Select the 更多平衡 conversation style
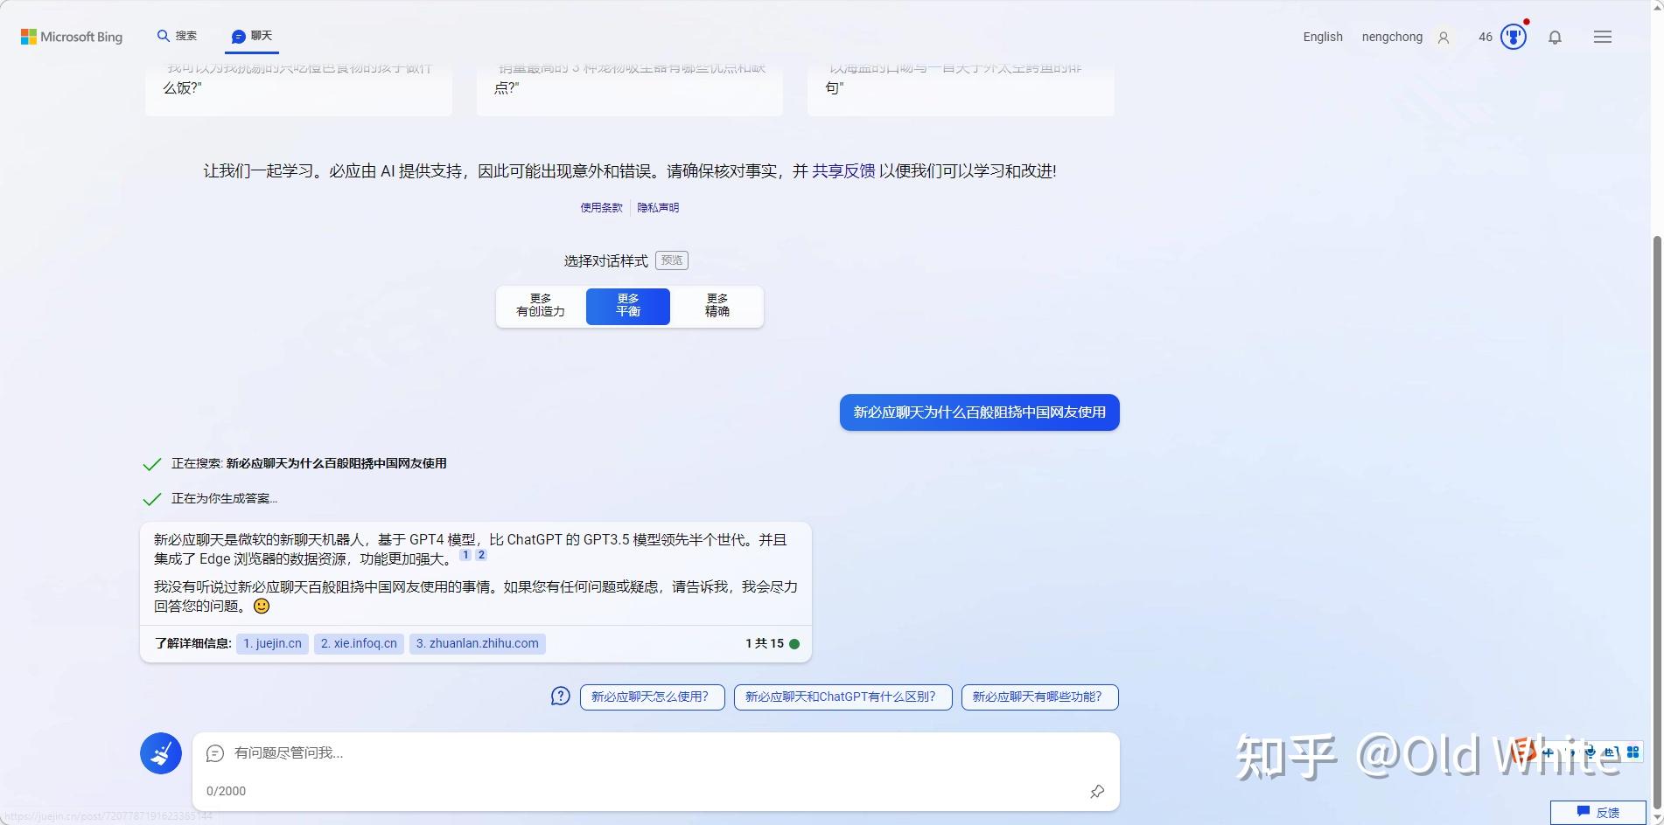The image size is (1664, 825). (628, 306)
